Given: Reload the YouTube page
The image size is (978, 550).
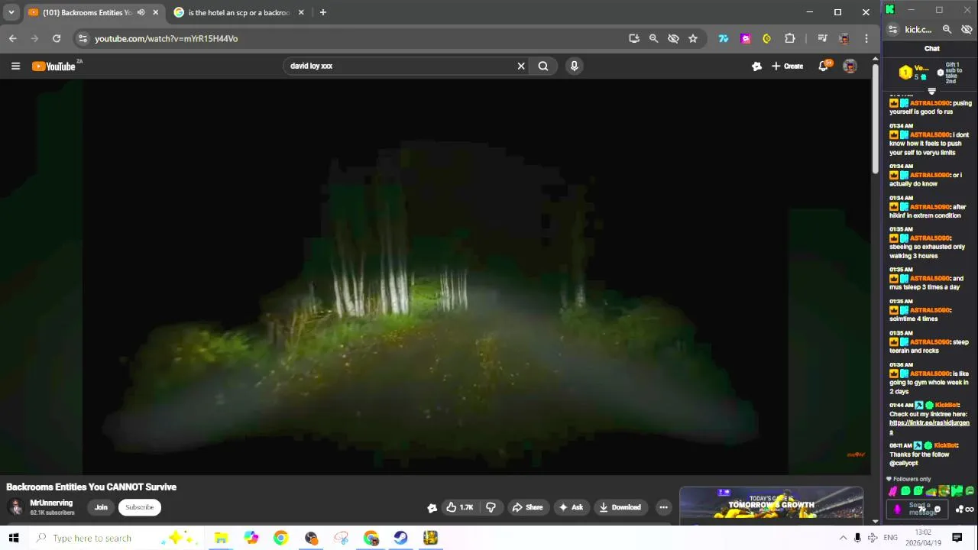Looking at the screenshot, I should pos(57,38).
